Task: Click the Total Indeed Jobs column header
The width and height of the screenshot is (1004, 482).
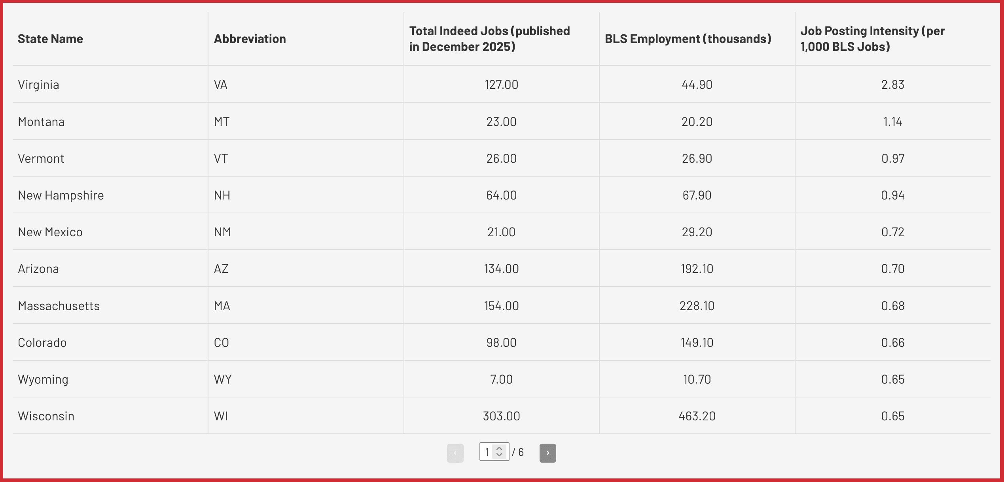Action: (x=489, y=39)
